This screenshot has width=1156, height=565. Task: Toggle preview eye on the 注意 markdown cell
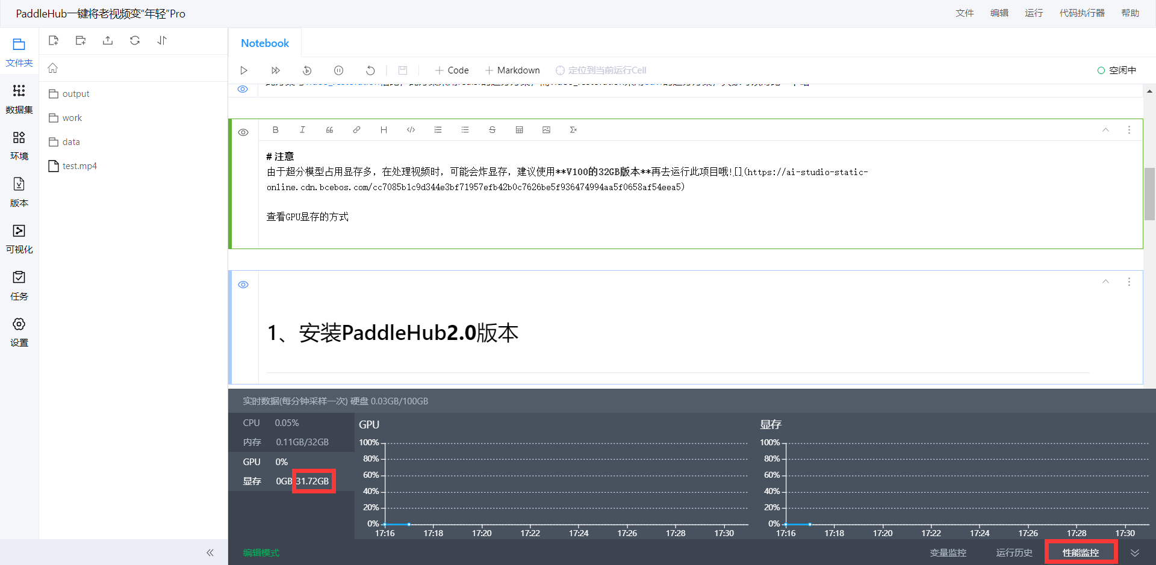pos(243,132)
